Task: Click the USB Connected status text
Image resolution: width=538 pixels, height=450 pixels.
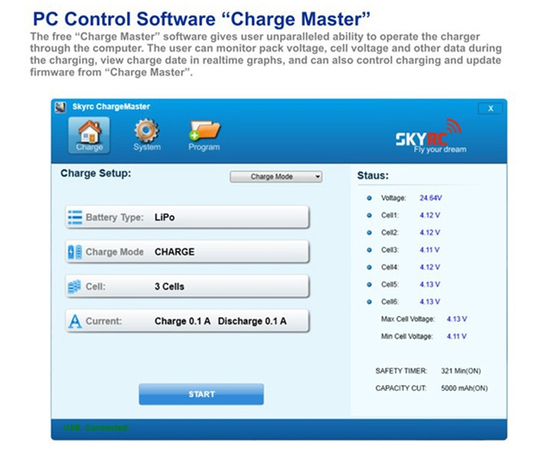Action: 96,428
